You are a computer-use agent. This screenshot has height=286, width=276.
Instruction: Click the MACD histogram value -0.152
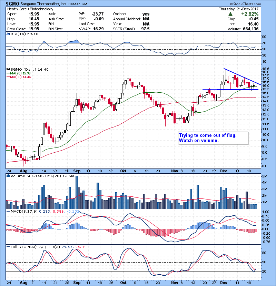pos(73,212)
